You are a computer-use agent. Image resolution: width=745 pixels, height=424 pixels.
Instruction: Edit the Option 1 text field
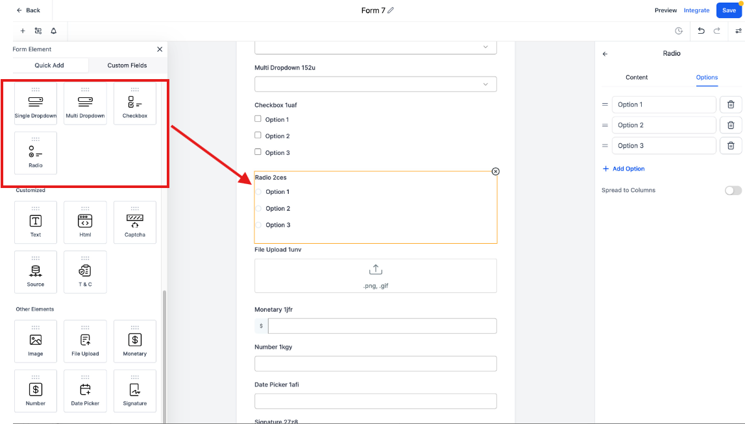(x=664, y=104)
